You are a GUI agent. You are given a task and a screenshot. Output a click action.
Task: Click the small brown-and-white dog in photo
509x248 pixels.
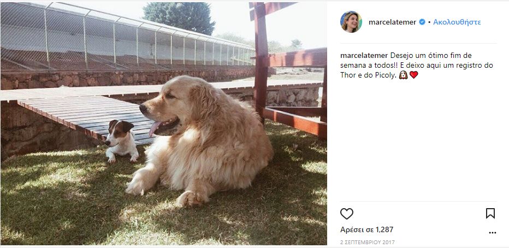pos(121,141)
